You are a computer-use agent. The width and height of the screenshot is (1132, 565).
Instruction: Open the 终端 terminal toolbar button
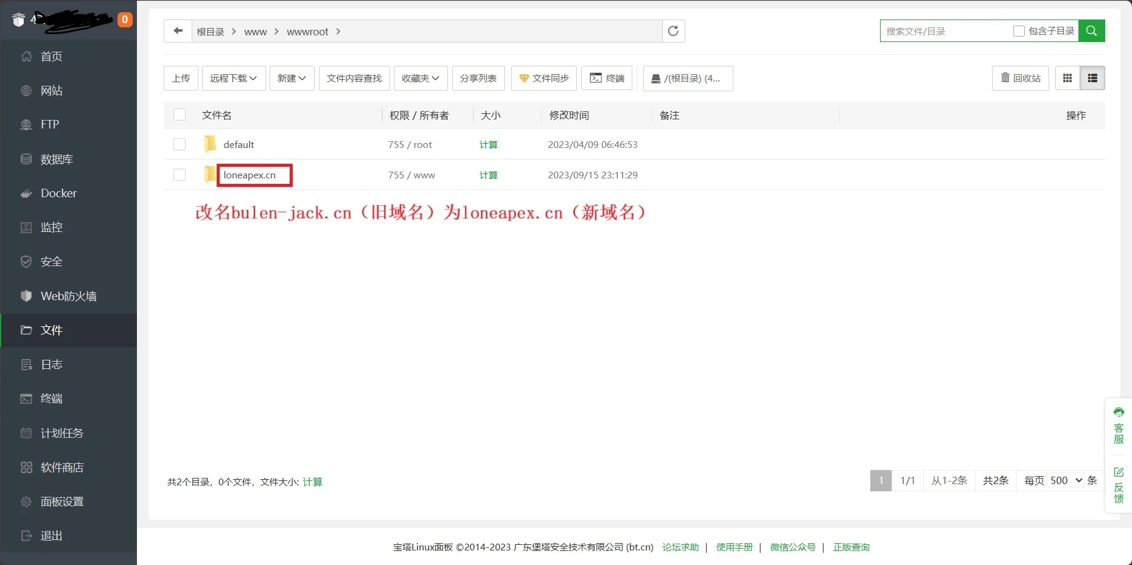[607, 78]
